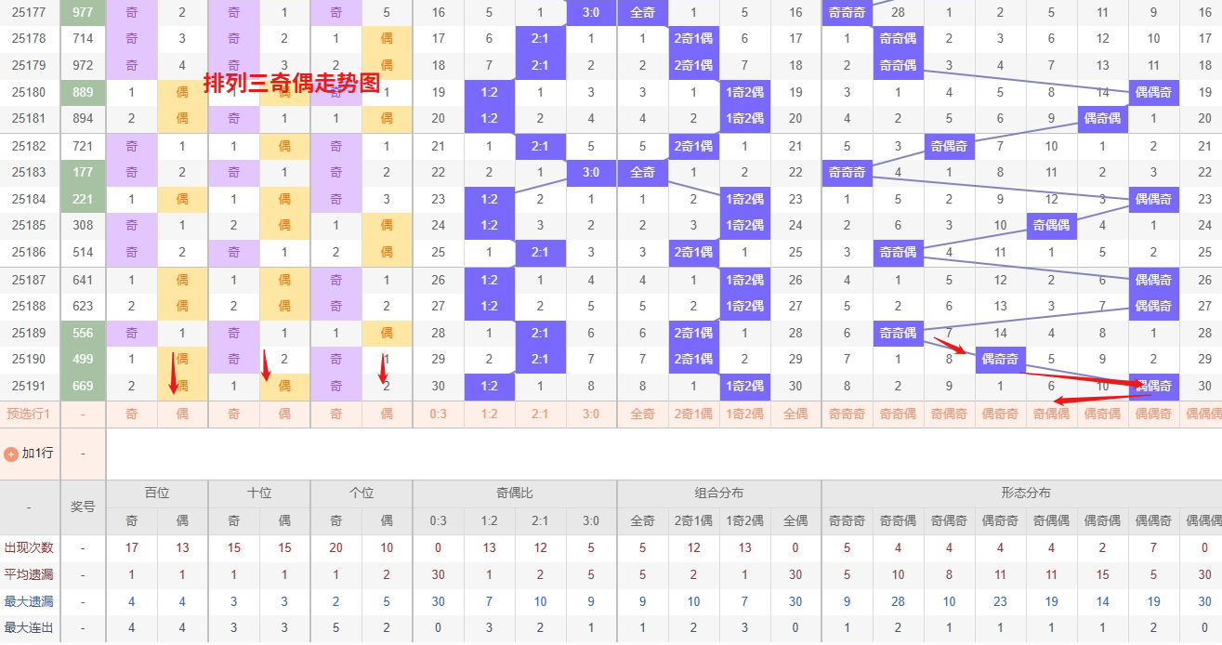Image resolution: width=1222 pixels, height=645 pixels.
Task: Click the 加1行 add row label
Action: coord(37,454)
